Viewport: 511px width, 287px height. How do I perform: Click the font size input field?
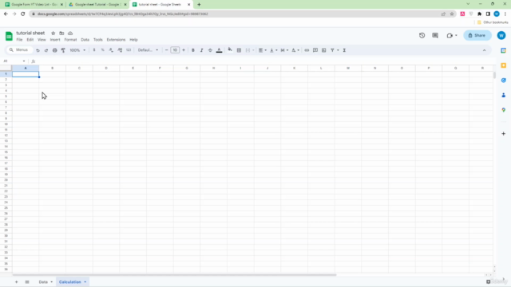175,50
